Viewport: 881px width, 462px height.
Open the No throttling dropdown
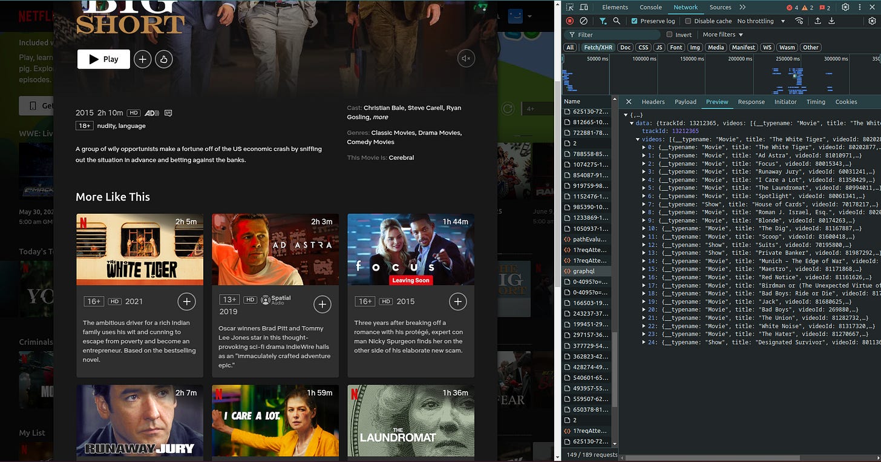(x=761, y=21)
